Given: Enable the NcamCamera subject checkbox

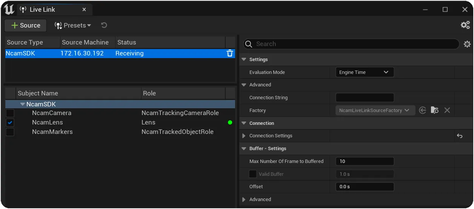Looking at the screenshot, I should 10,113.
